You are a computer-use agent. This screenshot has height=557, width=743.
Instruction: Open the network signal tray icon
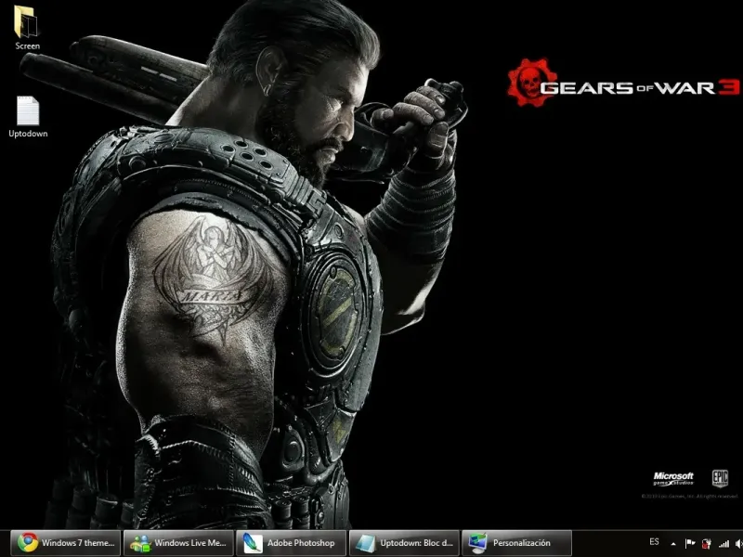723,543
